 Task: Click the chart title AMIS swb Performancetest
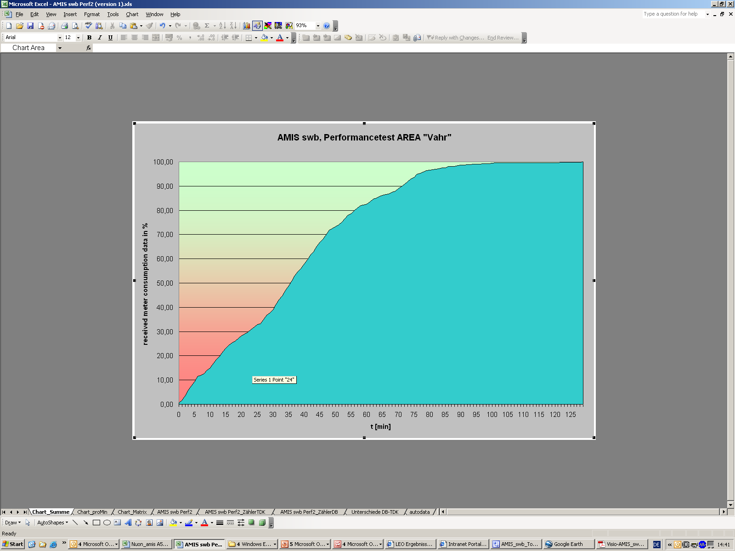[x=364, y=137]
